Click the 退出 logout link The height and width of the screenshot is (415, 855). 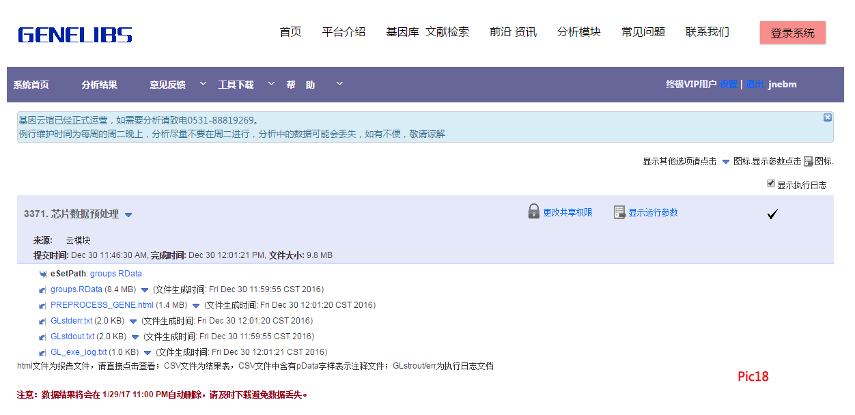755,85
